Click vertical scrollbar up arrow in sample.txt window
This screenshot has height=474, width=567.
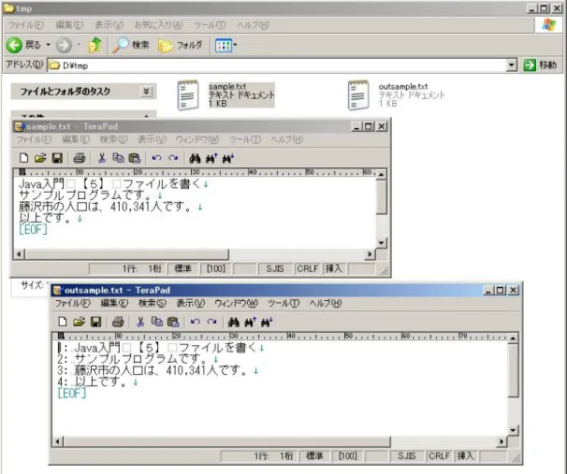(381, 175)
